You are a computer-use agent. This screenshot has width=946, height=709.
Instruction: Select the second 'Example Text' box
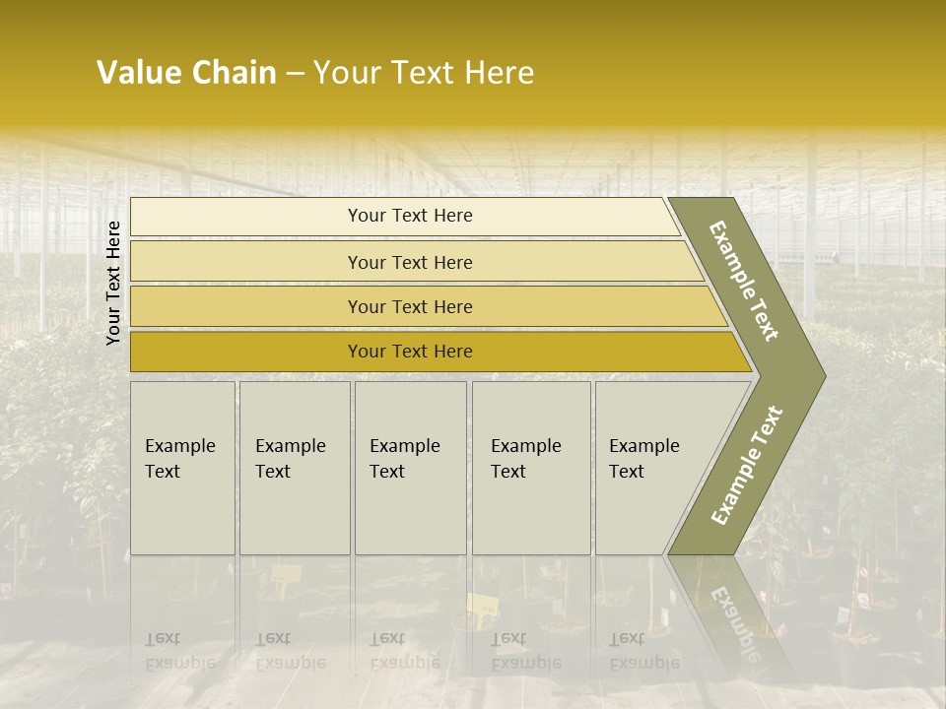[295, 467]
